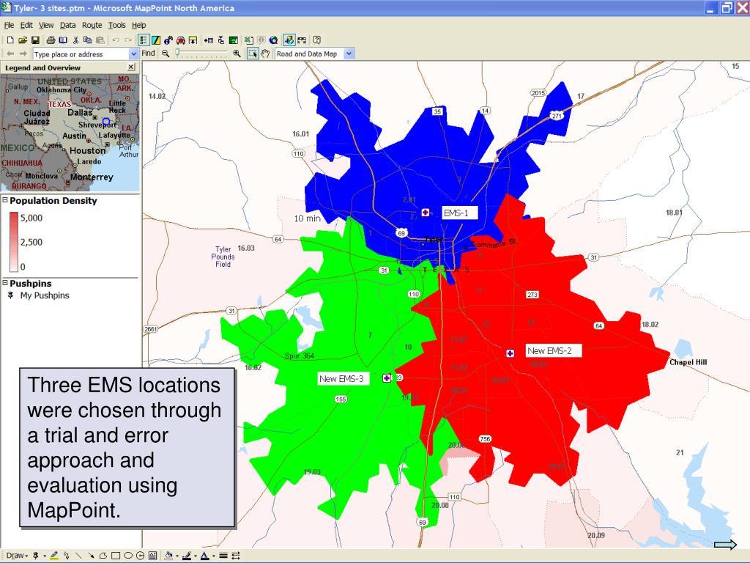Click the Arrow Style icon

pyautogui.click(x=236, y=556)
